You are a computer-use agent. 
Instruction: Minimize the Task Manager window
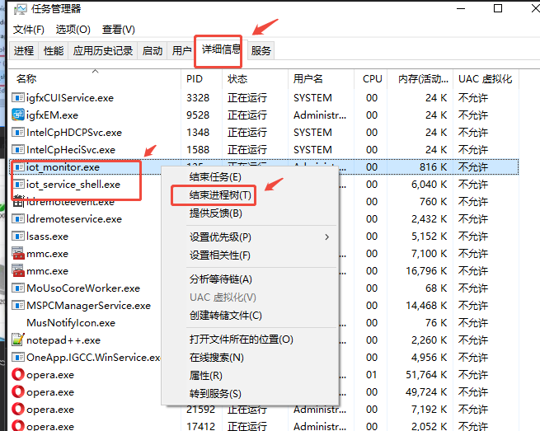tap(461, 8)
